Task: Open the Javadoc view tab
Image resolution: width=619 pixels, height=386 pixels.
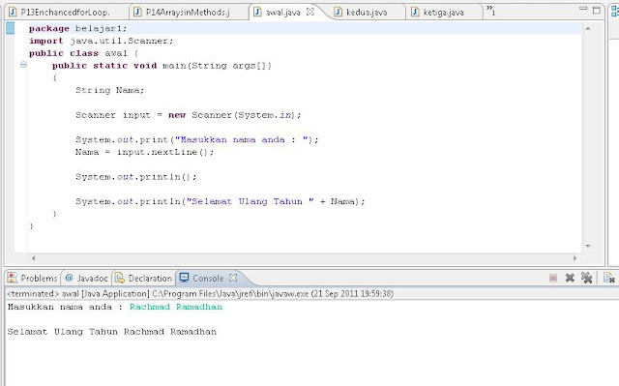Action: coord(86,279)
